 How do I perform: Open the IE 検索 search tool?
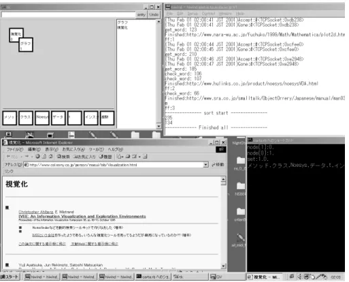point(63,157)
